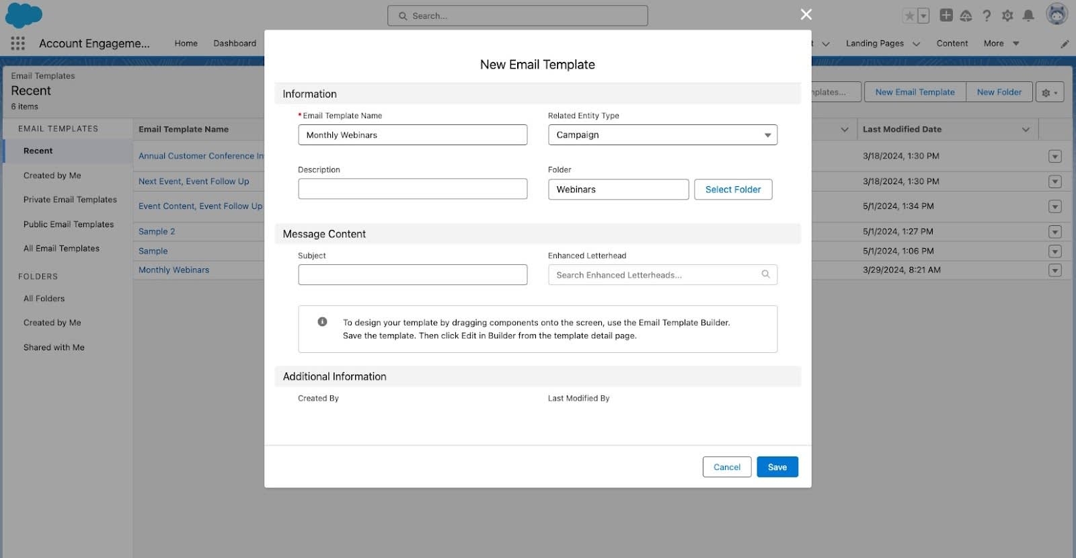The width and height of the screenshot is (1076, 558).
Task: Edit the Email Template Name field
Action: [x=412, y=135]
